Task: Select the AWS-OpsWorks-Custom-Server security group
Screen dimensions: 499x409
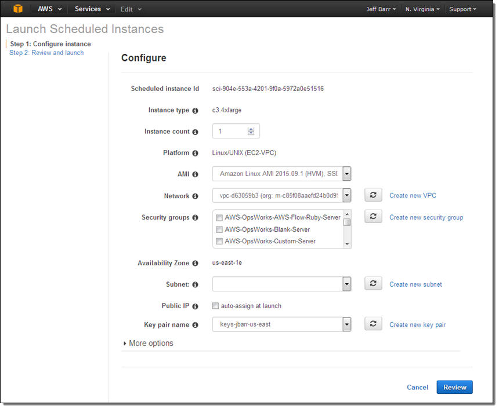Action: point(219,241)
